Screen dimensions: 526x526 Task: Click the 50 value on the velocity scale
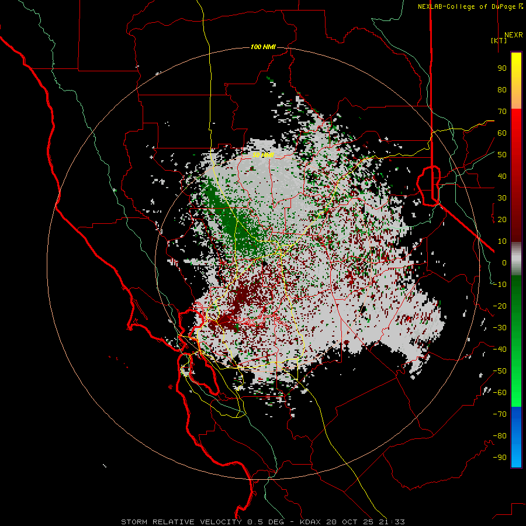click(x=502, y=155)
